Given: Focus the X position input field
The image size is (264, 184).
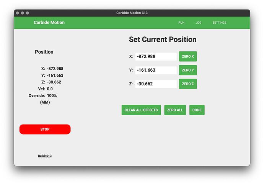Looking at the screenshot, I should click(156, 56).
